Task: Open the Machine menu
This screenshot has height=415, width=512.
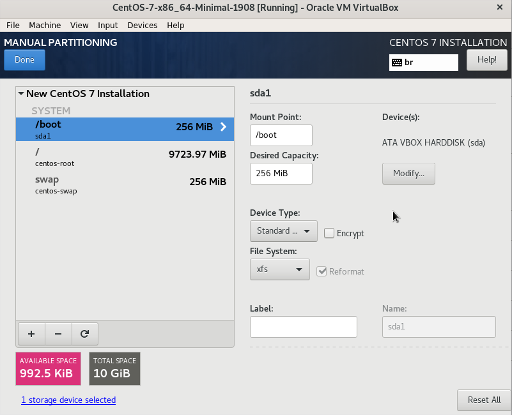Action: (45, 25)
